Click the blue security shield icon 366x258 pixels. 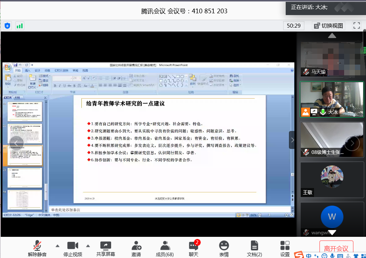(x=8, y=25)
